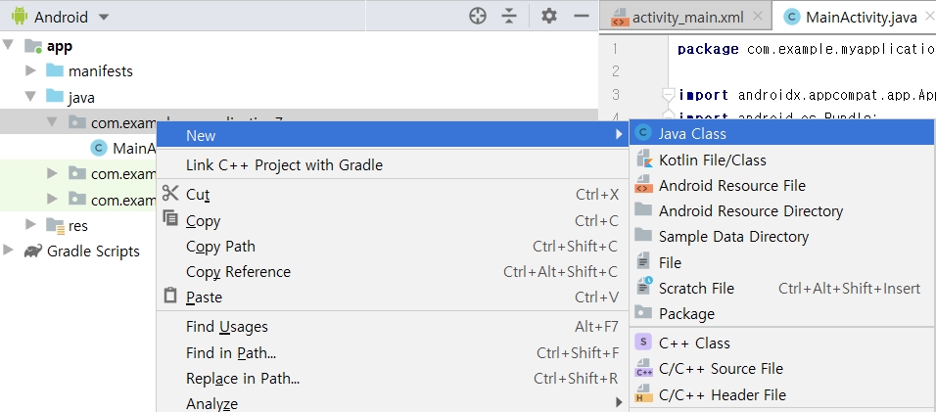Select the java folder row

click(299, 97)
